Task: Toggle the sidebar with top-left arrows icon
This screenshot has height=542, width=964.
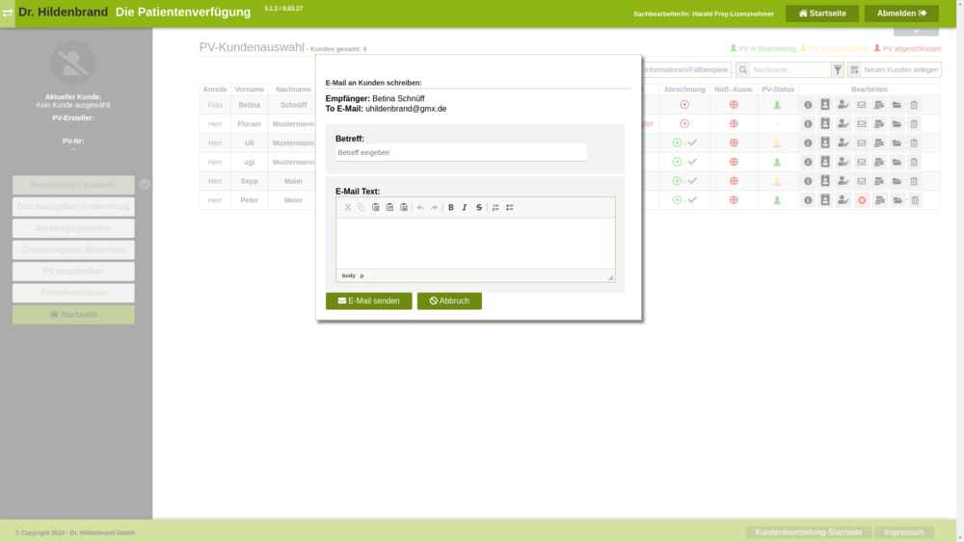Action: [8, 13]
